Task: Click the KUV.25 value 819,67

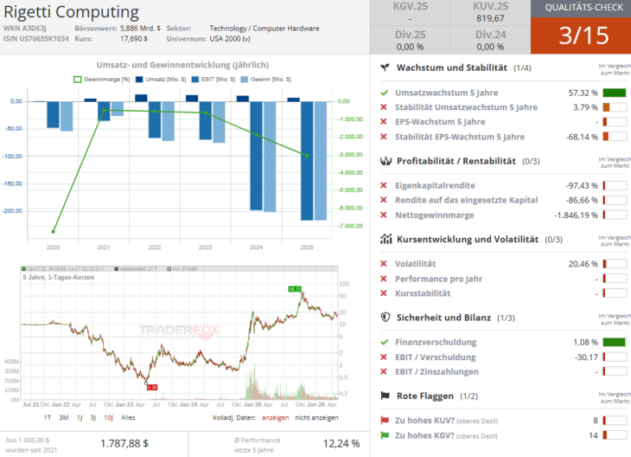Action: 491,18
